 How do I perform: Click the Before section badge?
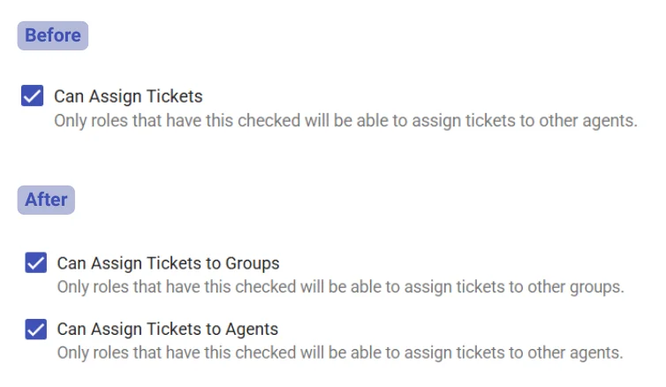point(53,36)
